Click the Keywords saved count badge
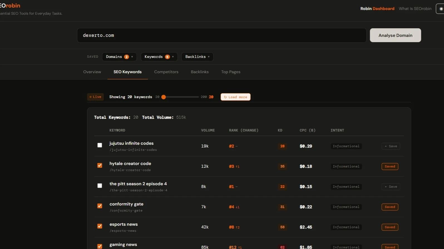Image resolution: width=444 pixels, height=249 pixels. (167, 57)
